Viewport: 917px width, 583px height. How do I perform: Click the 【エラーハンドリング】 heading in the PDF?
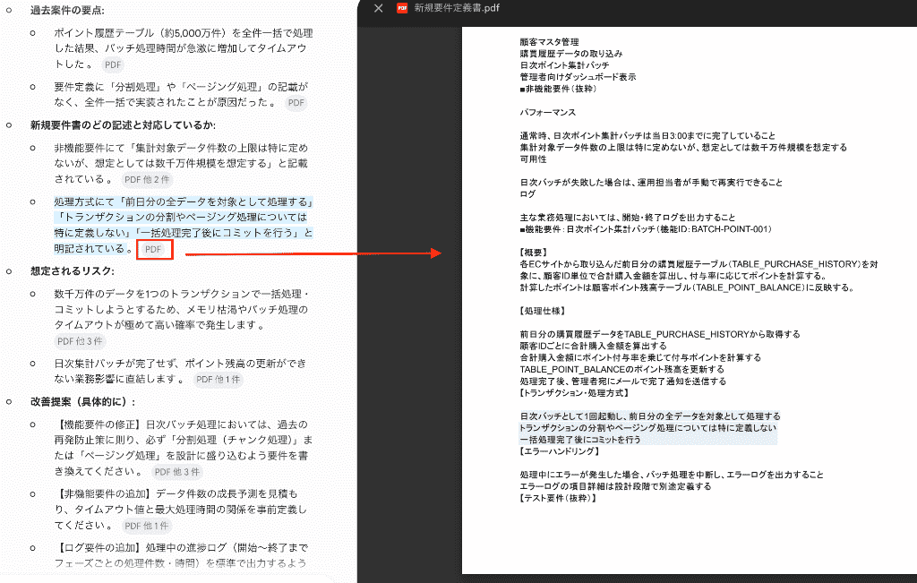559,451
